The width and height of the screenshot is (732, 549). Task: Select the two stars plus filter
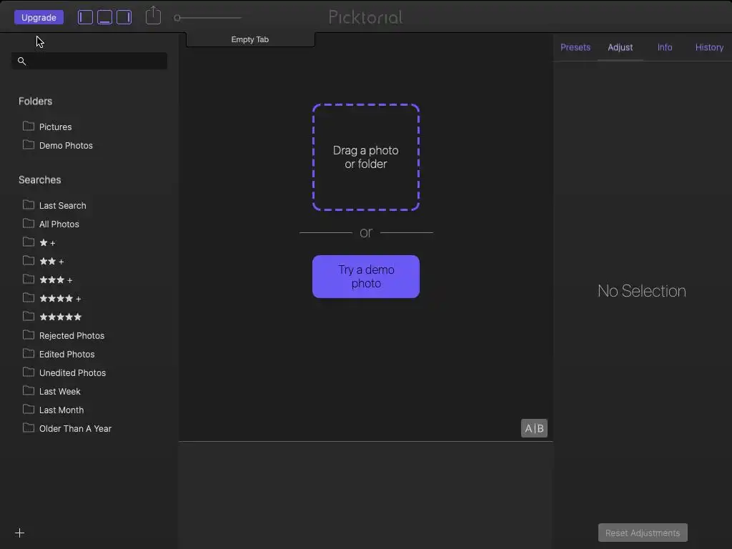51,262
